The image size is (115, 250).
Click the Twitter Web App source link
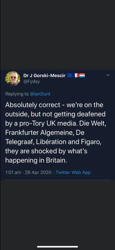click(73, 172)
